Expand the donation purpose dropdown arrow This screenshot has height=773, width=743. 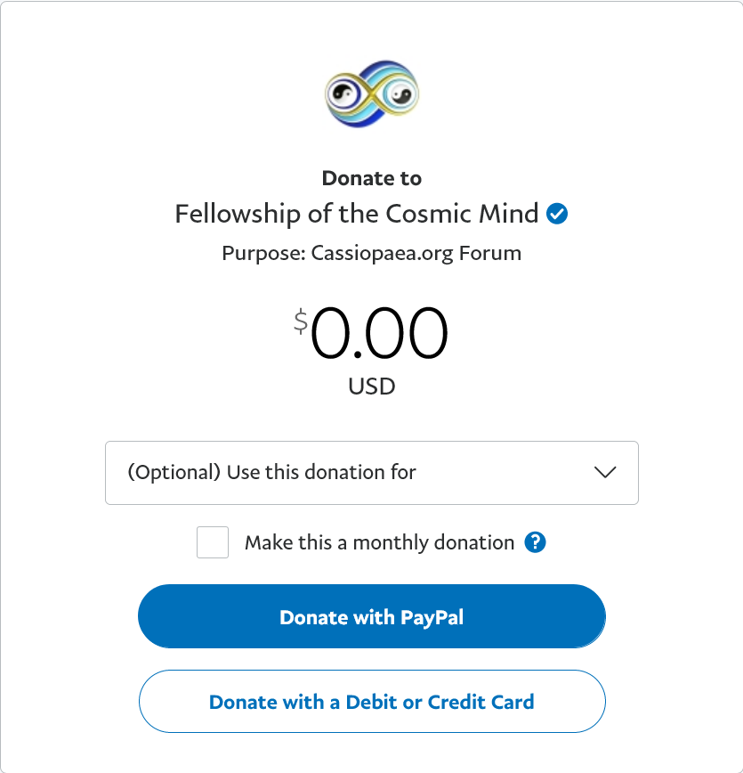coord(605,473)
